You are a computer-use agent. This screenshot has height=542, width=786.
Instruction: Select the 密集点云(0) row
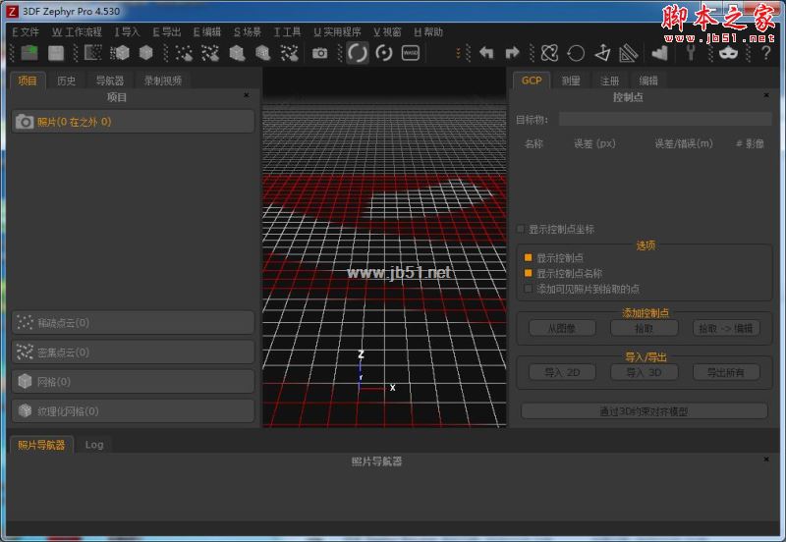[x=133, y=352]
